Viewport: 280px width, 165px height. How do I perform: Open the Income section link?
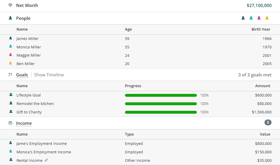pyautogui.click(x=24, y=123)
